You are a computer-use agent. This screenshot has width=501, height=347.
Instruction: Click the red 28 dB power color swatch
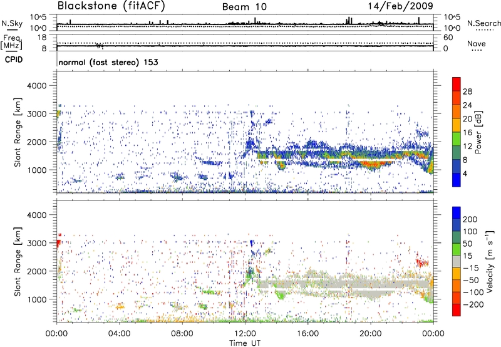457,84
